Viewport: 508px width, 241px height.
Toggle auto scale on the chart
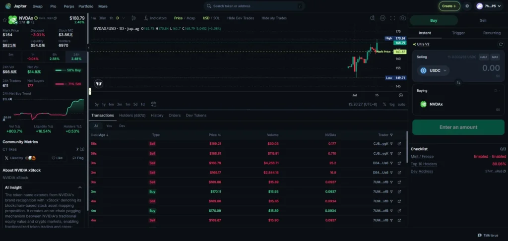pos(401,104)
